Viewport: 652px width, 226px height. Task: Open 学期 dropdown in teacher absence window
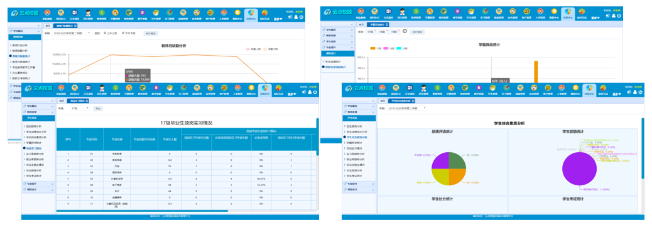coord(72,33)
